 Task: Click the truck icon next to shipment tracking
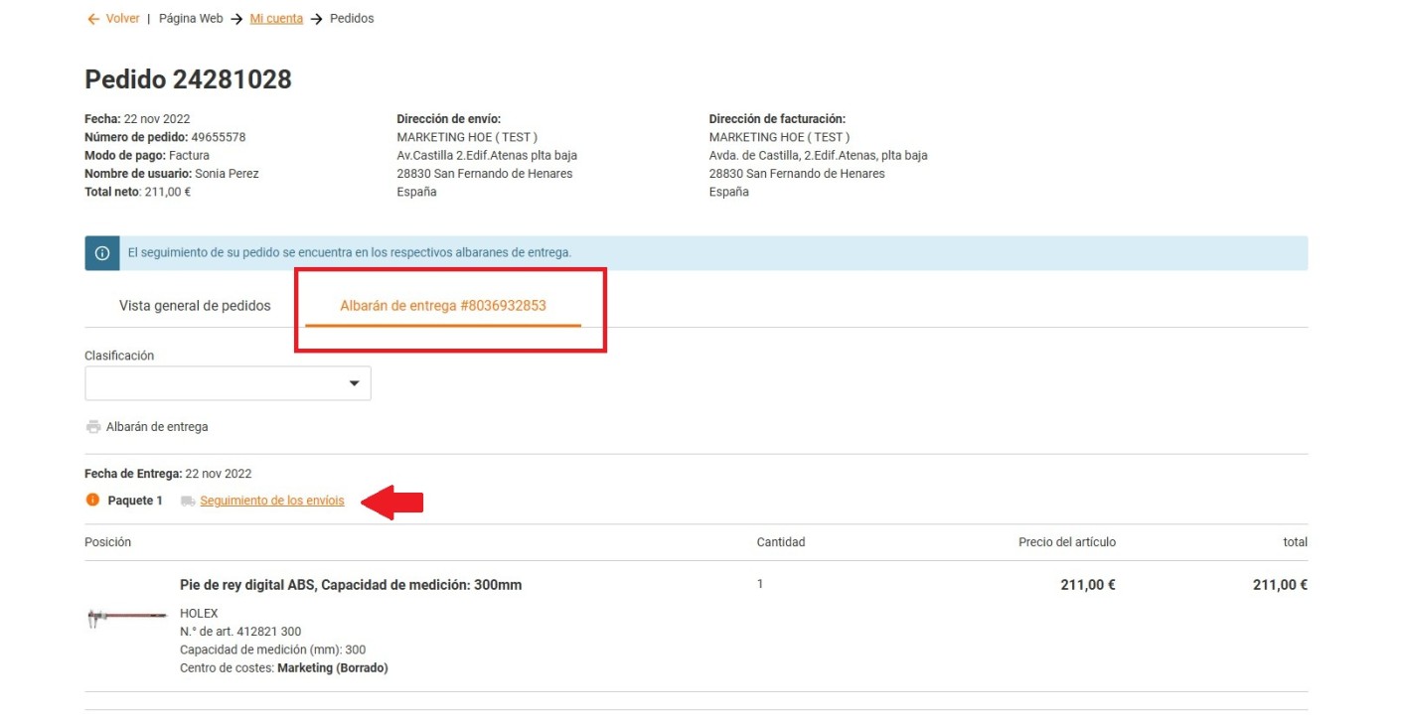coord(188,502)
